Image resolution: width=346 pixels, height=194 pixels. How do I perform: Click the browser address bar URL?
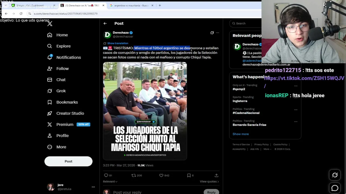(66, 13)
